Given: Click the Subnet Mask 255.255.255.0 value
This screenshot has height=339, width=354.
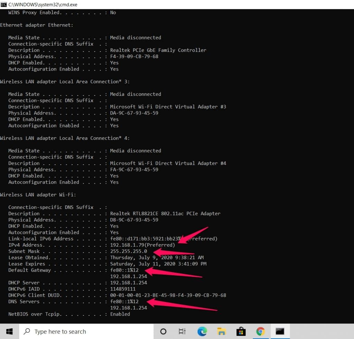Looking at the screenshot, I should (129, 251).
